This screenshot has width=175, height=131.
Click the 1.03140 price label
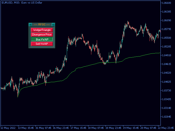[167, 108]
